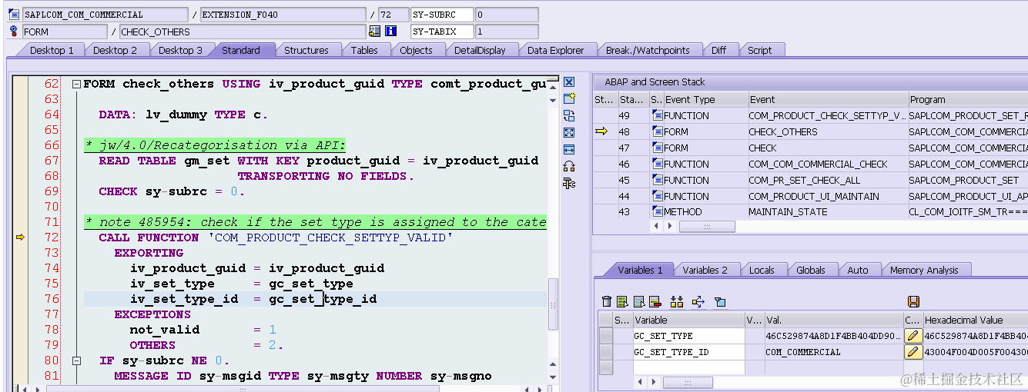Switch to the Desktop 1 tab
This screenshot has height=392, width=1028.
[52, 50]
